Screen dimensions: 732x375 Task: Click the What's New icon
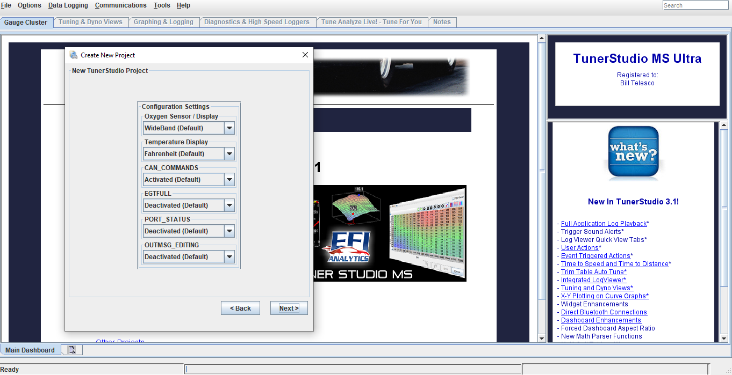[634, 153]
